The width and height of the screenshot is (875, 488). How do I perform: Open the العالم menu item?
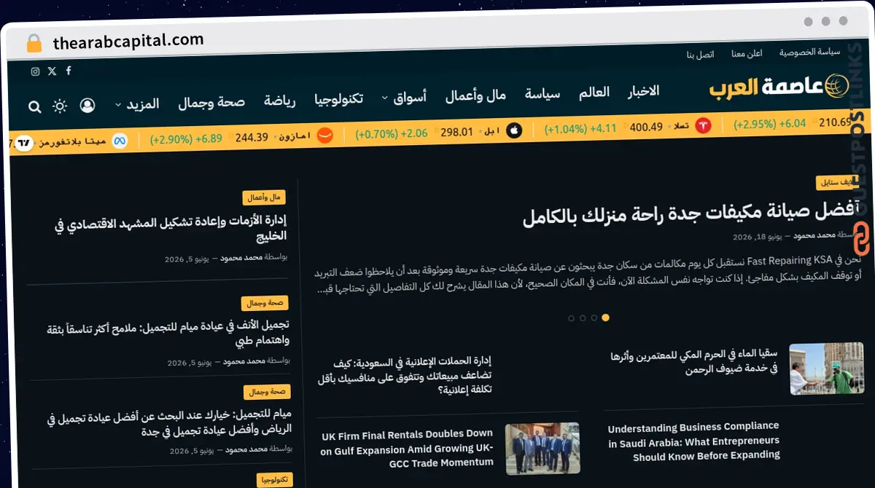594,93
